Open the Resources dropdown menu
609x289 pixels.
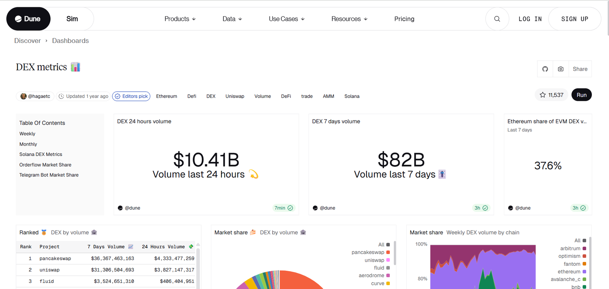pyautogui.click(x=349, y=19)
